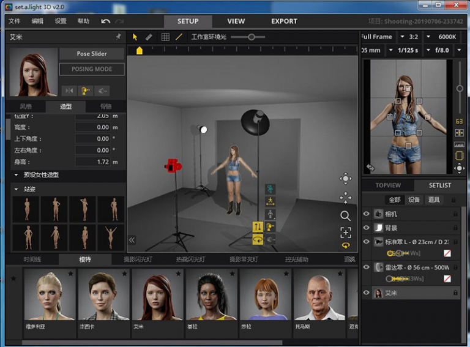470x347 pixels.
Task: Click the greyed head icon beside mirror buttons
Action: pos(102,91)
